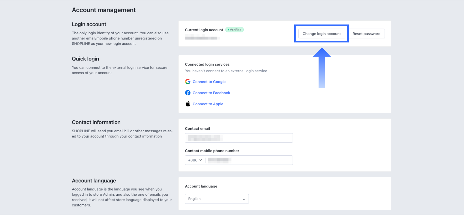Click the Connected login services label
464x215 pixels.
(x=207, y=64)
